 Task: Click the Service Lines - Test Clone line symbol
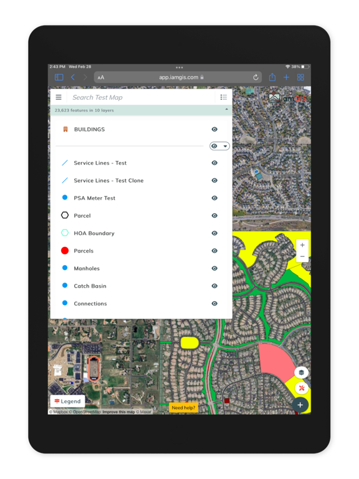[65, 180]
